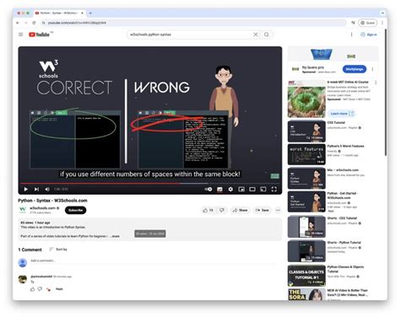Dislike the comment with thumbs down

coord(40,289)
